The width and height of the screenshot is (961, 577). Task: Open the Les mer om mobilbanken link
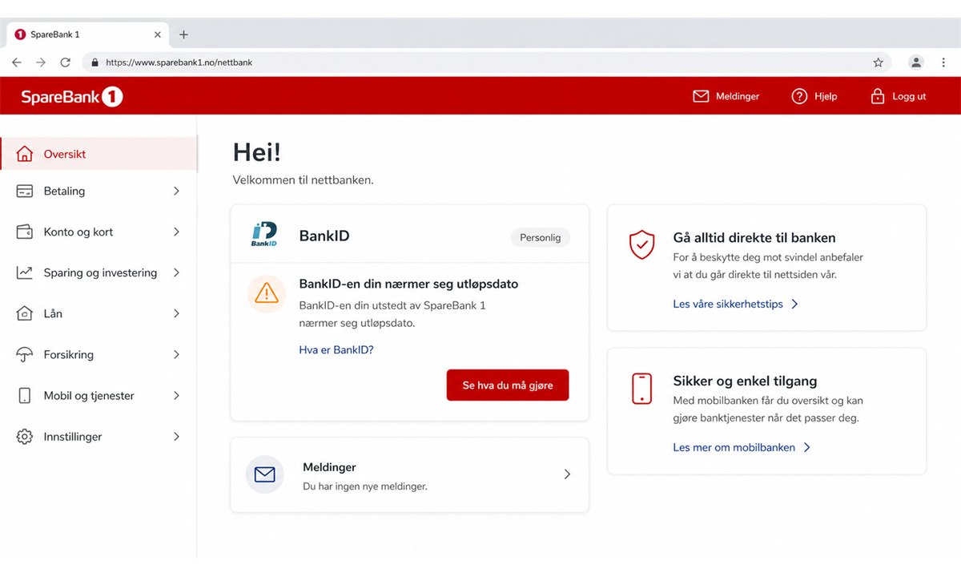click(734, 448)
